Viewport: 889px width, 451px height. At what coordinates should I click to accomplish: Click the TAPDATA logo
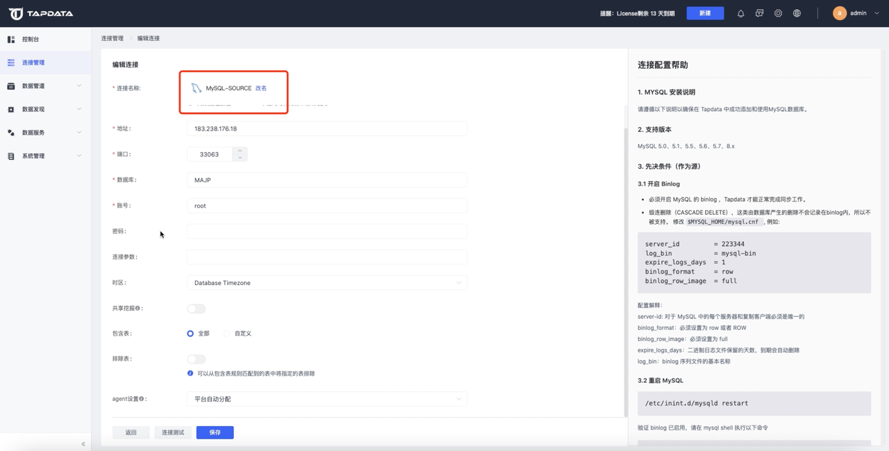[41, 13]
